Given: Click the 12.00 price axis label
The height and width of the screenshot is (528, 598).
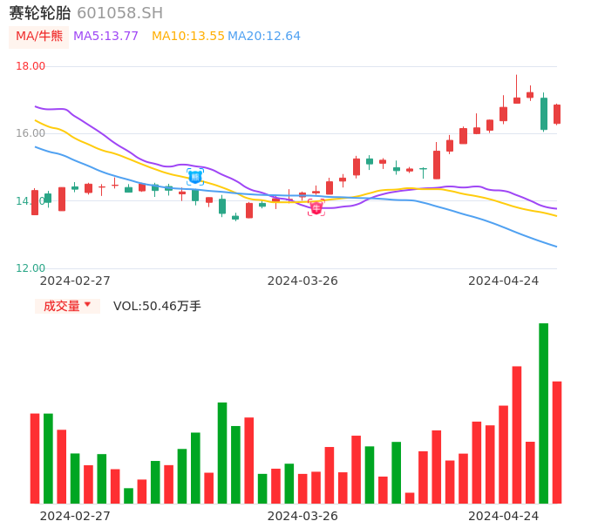Looking at the screenshot, I should click(x=31, y=268).
